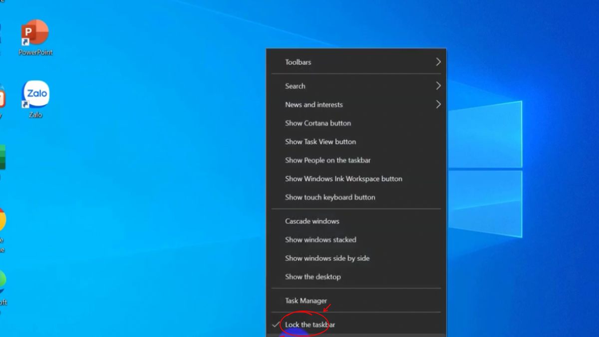Viewport: 599px width, 337px height.
Task: Open the PowerPoint desktop shortcut
Action: point(35,38)
